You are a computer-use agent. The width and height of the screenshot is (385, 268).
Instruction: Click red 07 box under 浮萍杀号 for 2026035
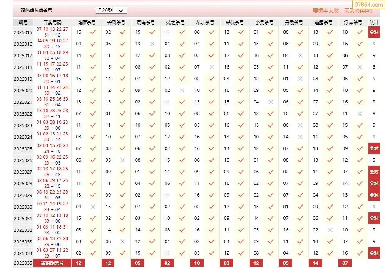tap(345, 263)
